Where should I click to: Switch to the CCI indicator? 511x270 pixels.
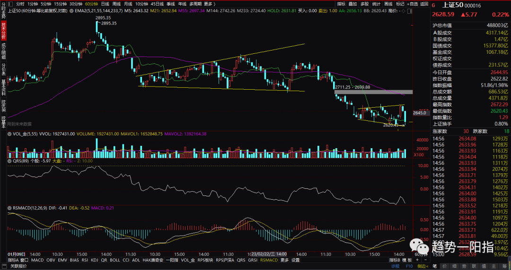click(x=126, y=260)
